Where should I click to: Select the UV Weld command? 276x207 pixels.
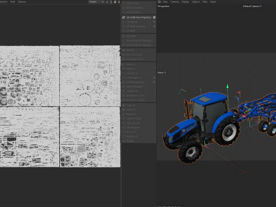tap(139, 30)
